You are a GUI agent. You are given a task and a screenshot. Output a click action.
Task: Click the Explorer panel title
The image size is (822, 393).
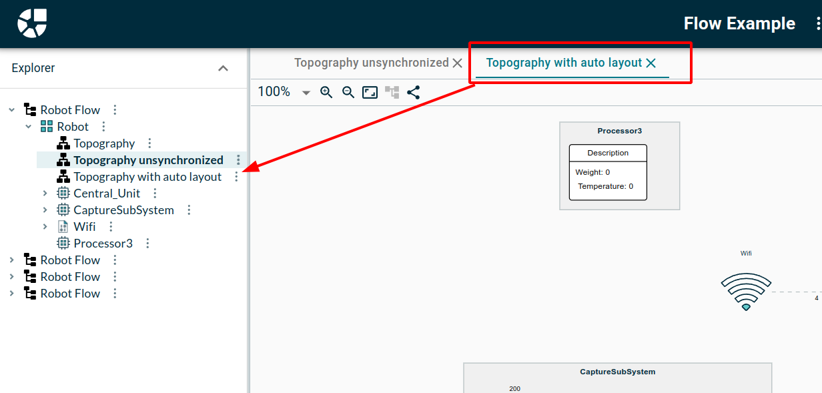(33, 68)
